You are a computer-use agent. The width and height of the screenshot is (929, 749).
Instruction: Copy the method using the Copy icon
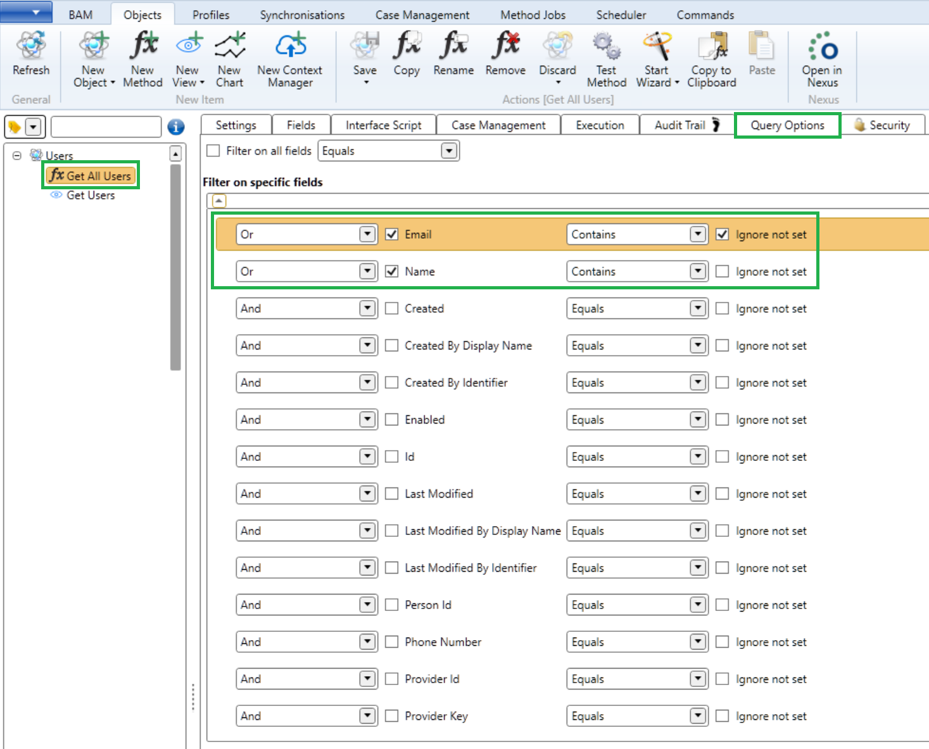407,45
